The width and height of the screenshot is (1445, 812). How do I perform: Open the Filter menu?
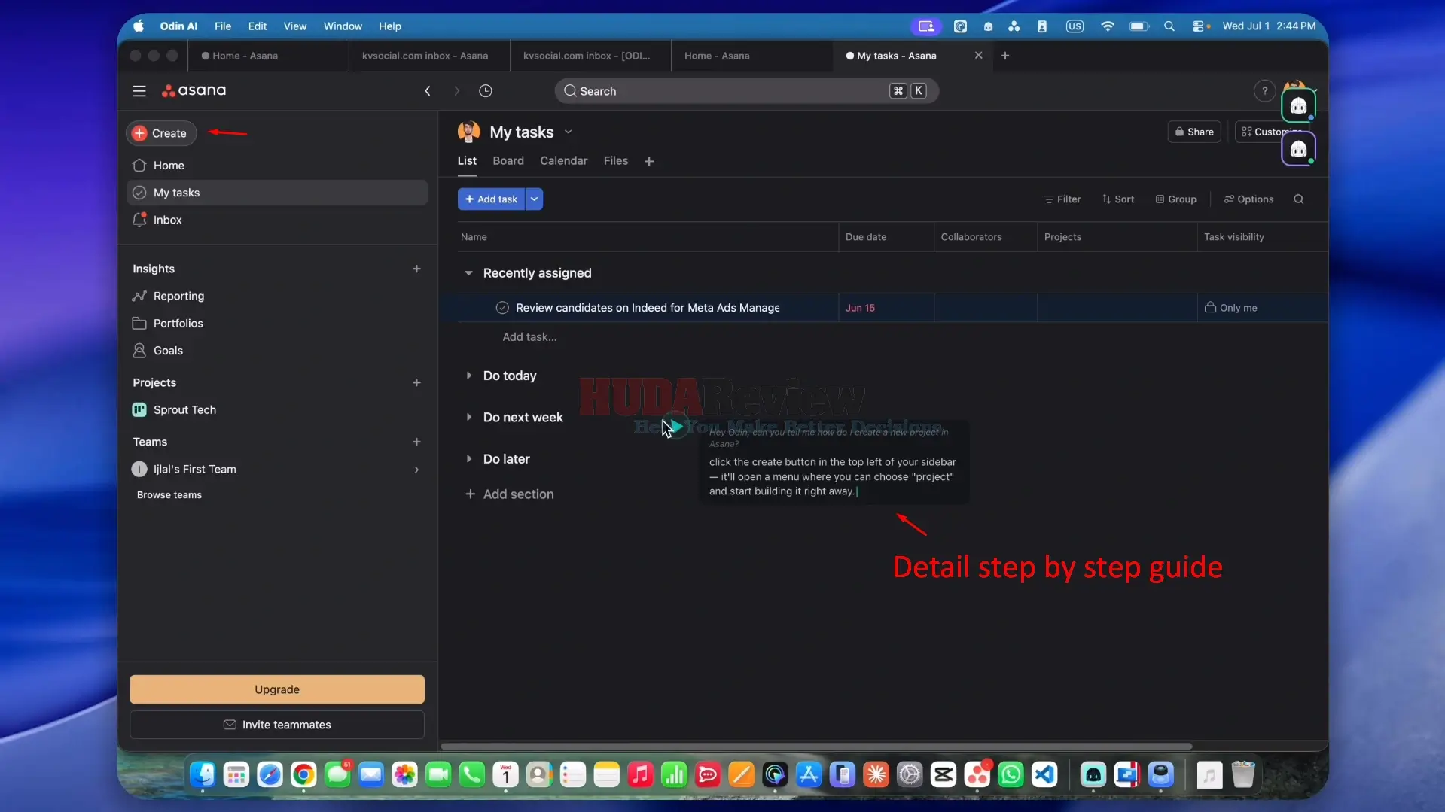1062,199
